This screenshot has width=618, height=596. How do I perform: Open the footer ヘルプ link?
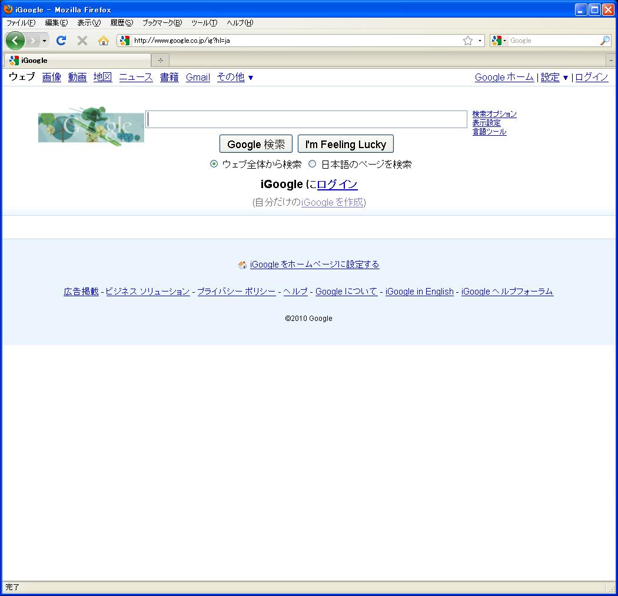tap(295, 292)
